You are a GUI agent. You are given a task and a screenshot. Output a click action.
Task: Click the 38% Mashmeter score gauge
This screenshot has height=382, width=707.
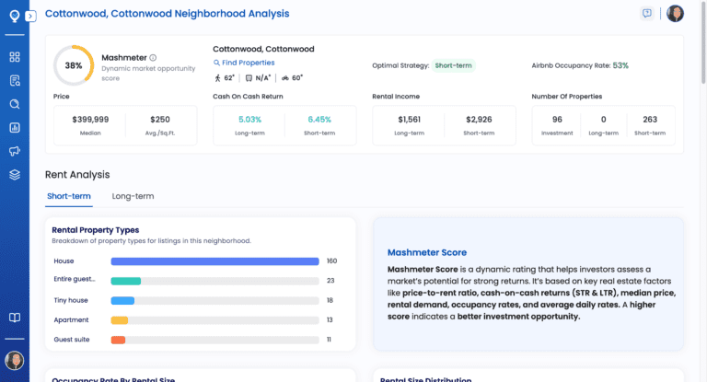73,65
